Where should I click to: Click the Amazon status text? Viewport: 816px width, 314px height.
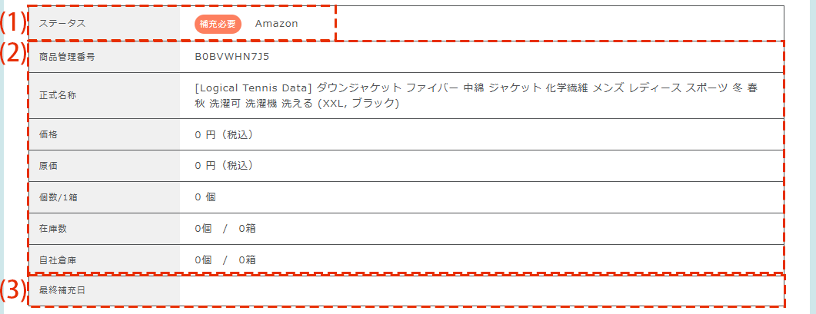pos(276,24)
